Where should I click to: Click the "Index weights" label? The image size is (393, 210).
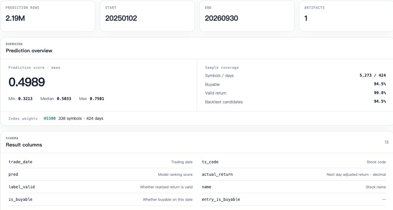coord(23,118)
